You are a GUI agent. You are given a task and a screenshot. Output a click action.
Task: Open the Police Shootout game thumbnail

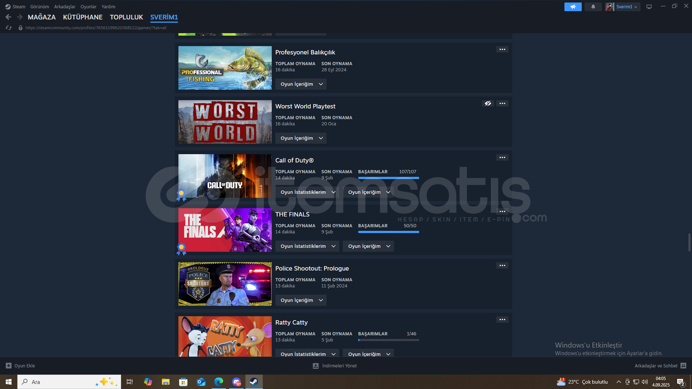click(225, 284)
